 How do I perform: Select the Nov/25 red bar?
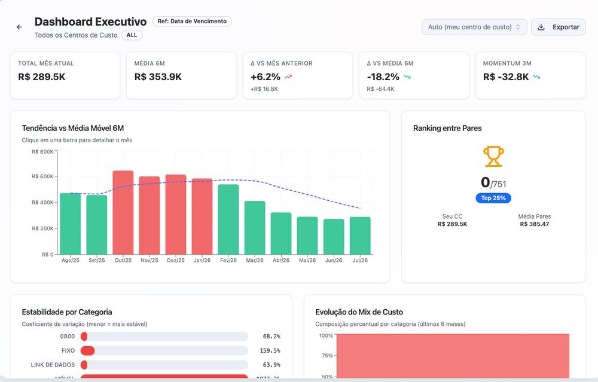[149, 215]
